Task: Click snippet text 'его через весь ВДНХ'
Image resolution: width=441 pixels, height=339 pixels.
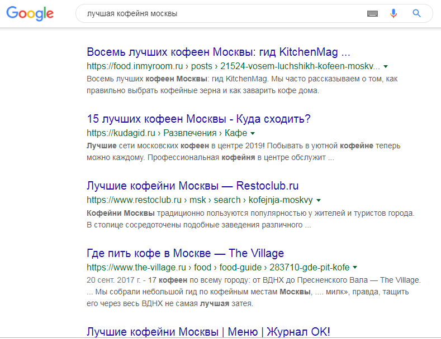Action: pos(125,304)
